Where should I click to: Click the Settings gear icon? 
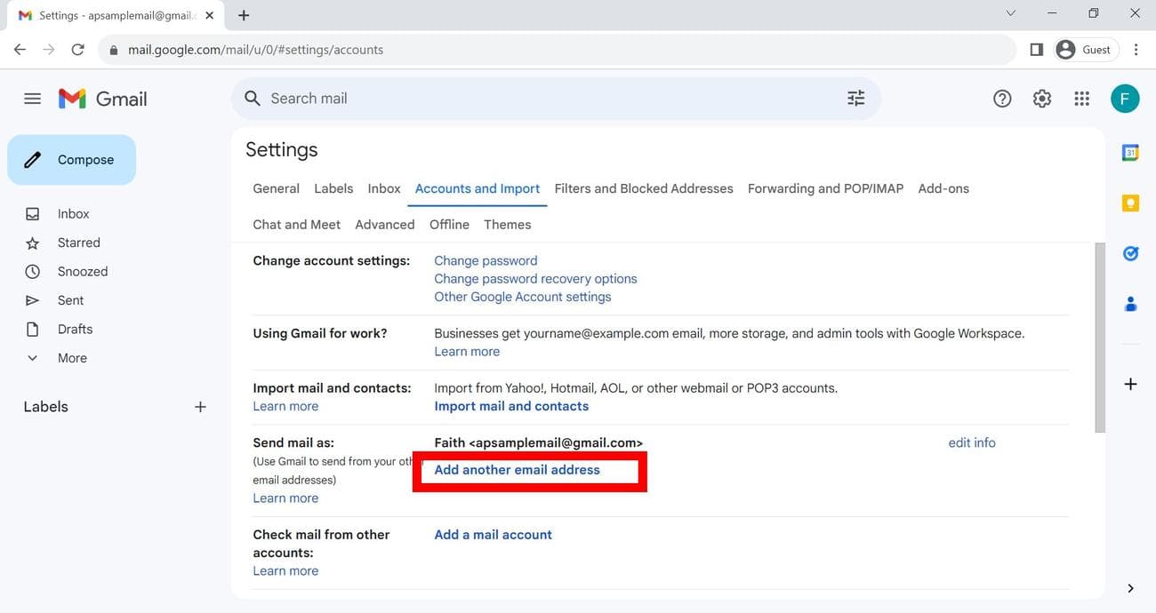(1042, 99)
